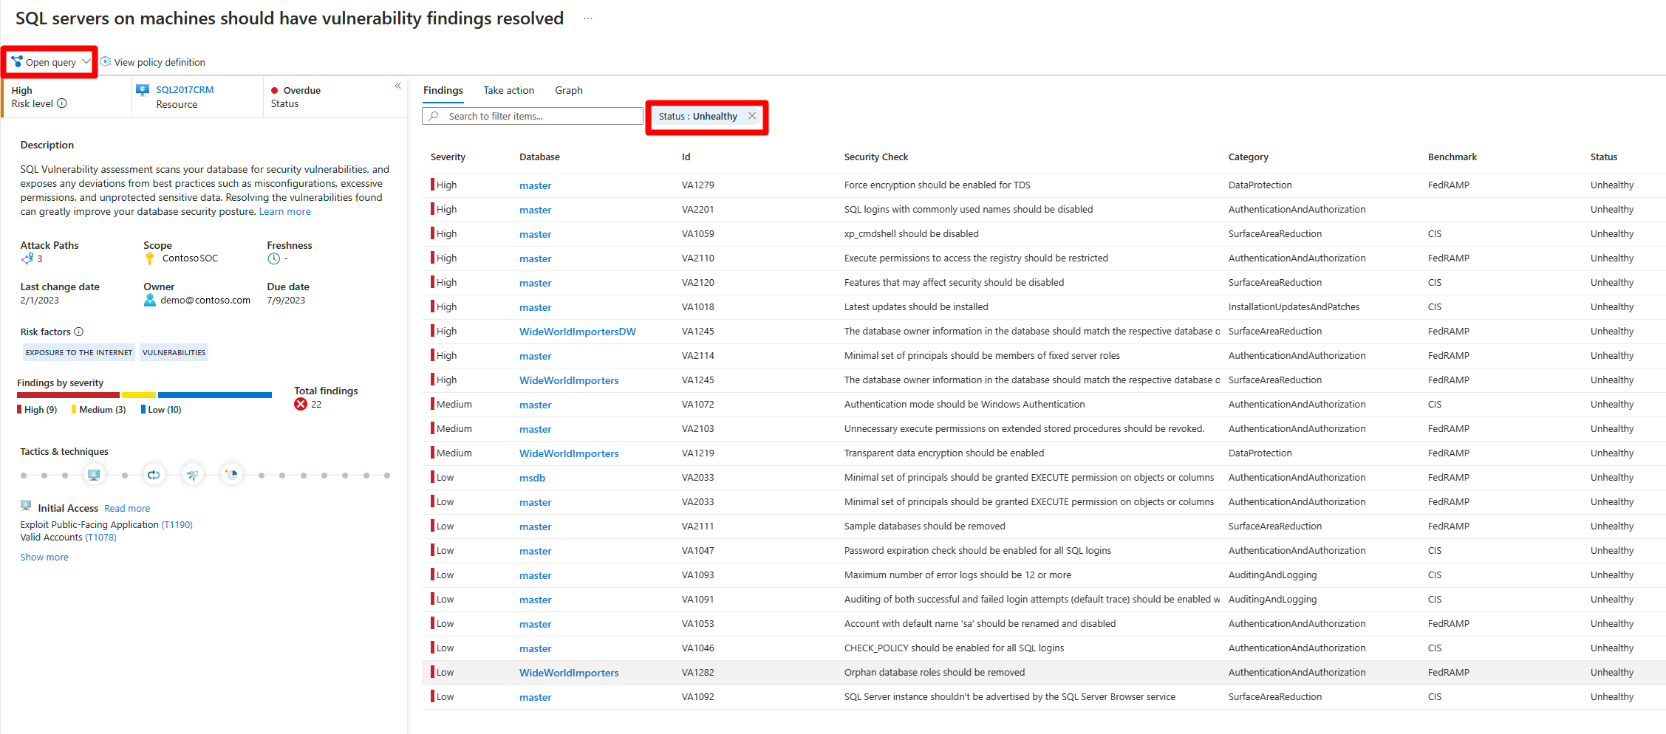The image size is (1666, 734).
Task: Select the third highlighted tactic icon
Action: click(193, 475)
